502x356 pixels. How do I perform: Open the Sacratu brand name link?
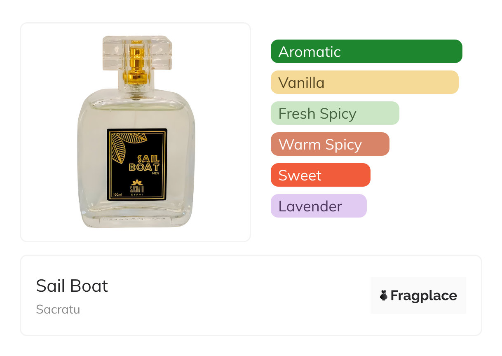(x=58, y=309)
